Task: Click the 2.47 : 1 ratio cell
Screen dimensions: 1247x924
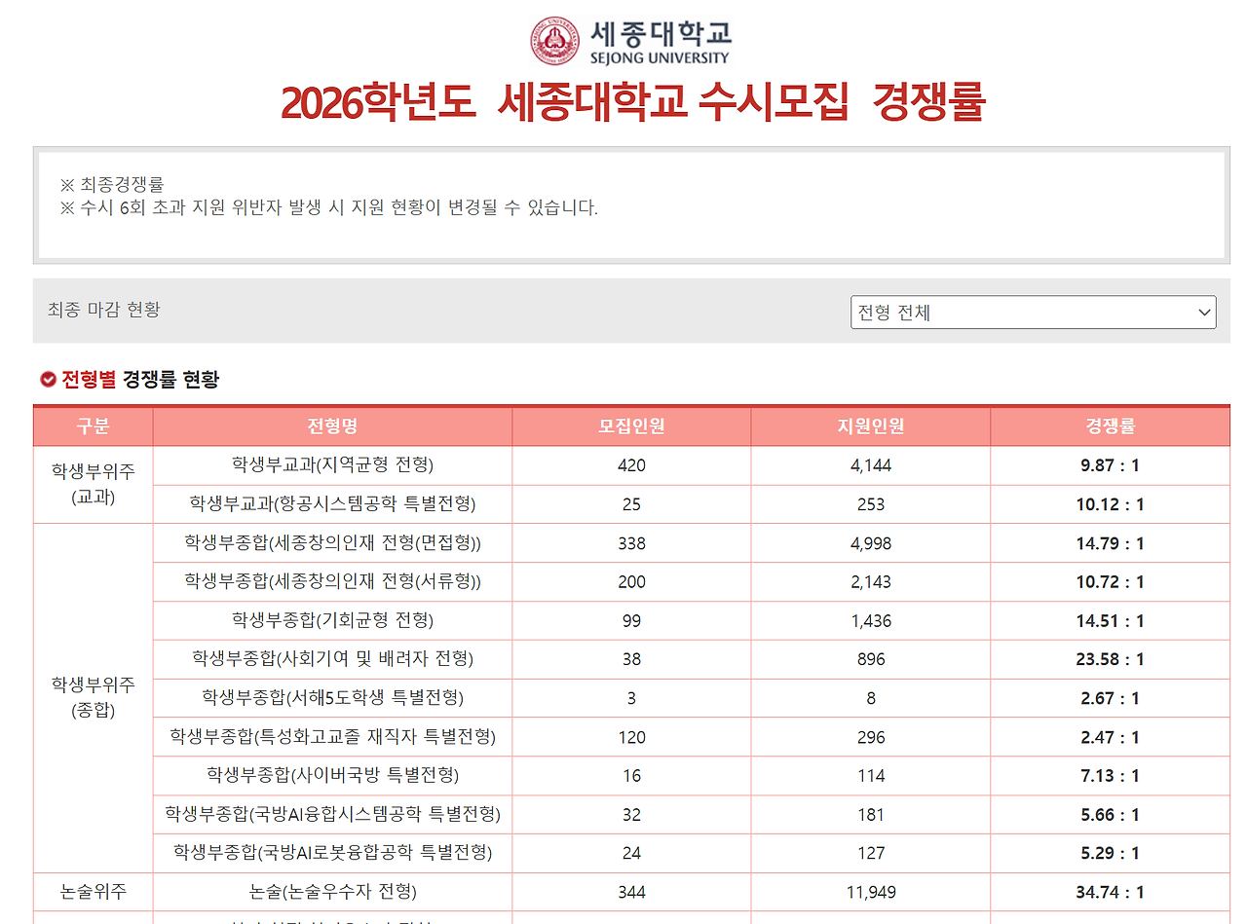Action: coord(1111,737)
